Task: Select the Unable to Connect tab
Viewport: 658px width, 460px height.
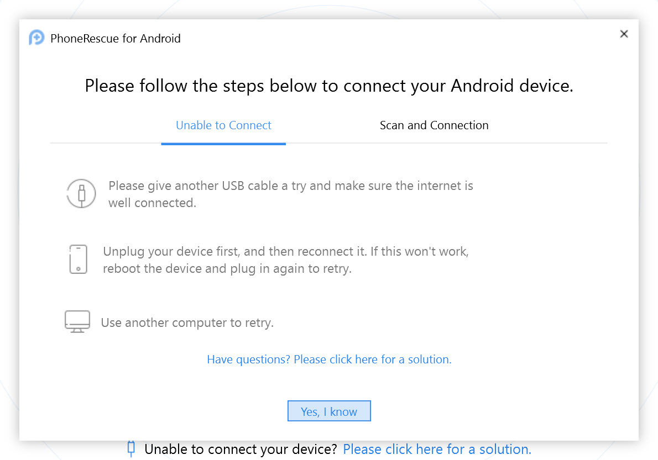Action: click(223, 125)
